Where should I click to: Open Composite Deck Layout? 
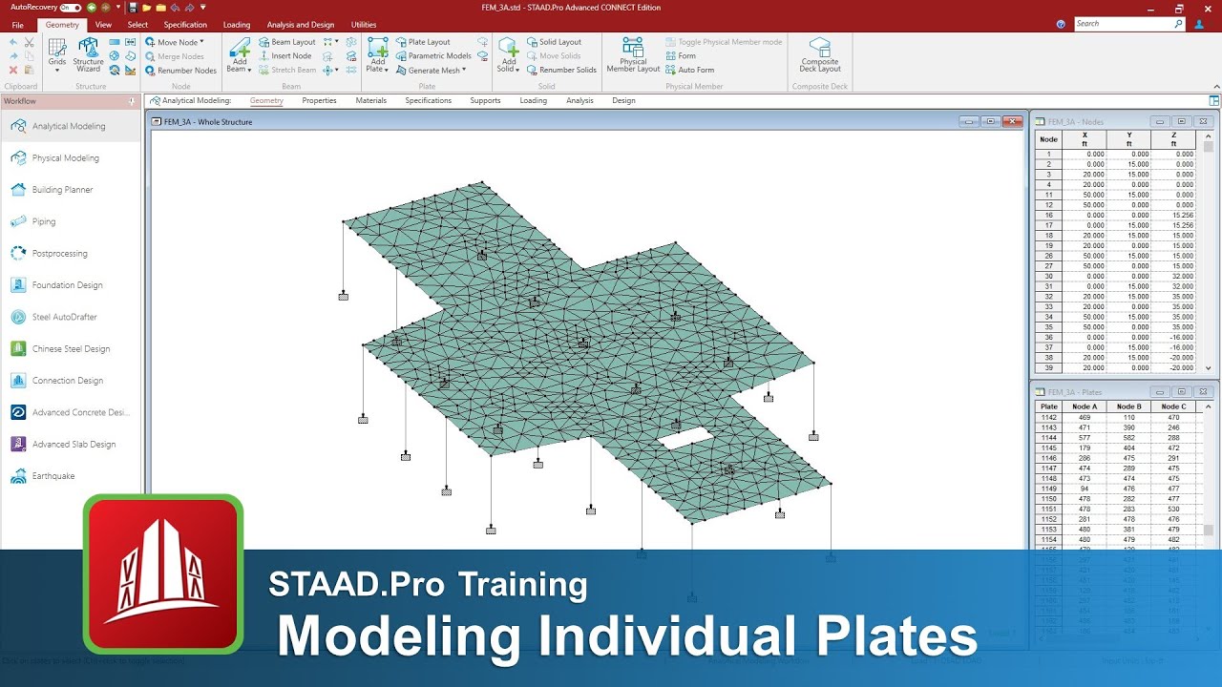(820, 55)
